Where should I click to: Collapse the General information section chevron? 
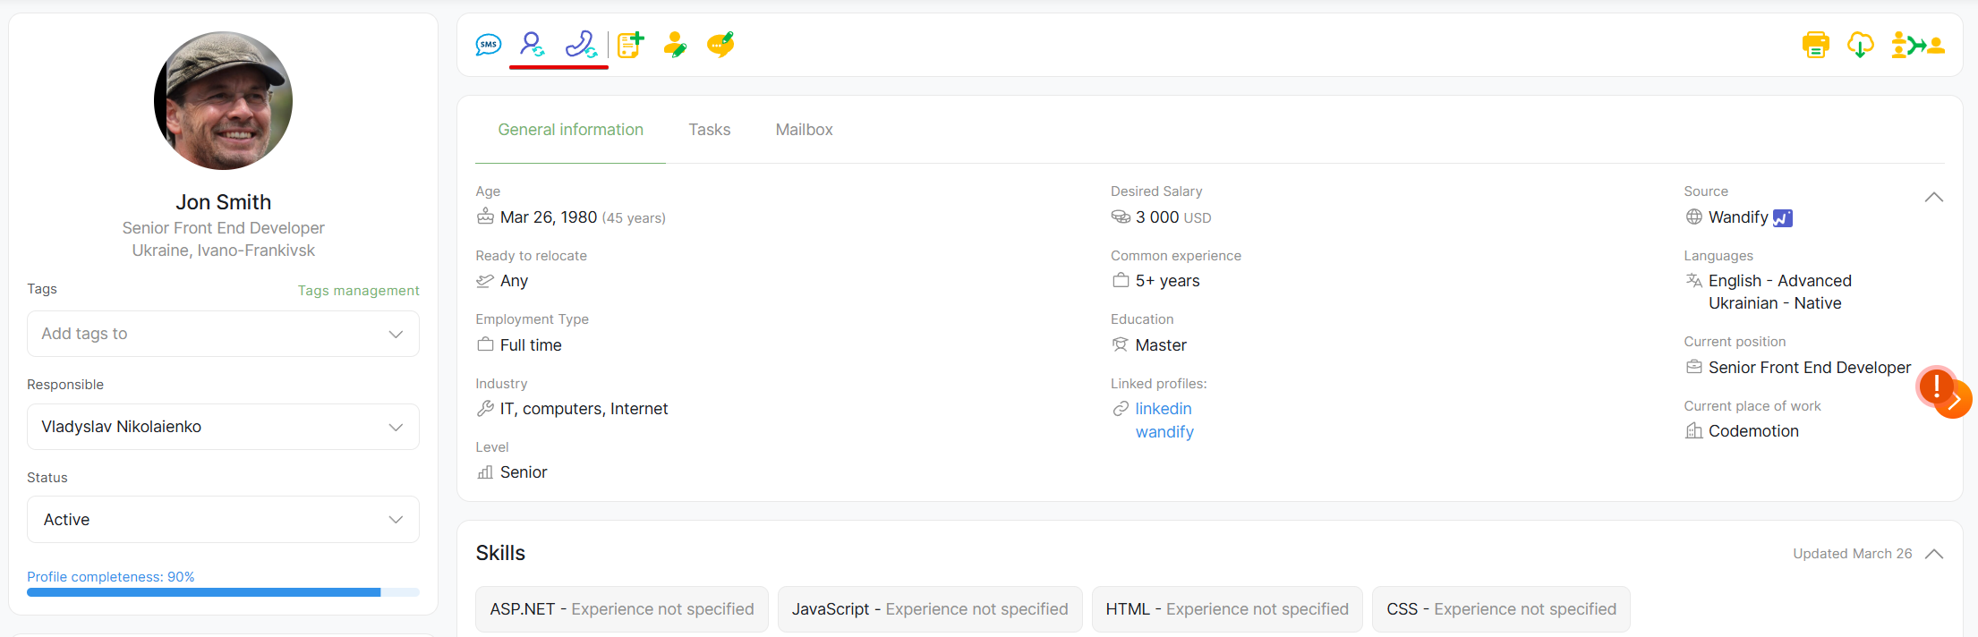click(1933, 197)
